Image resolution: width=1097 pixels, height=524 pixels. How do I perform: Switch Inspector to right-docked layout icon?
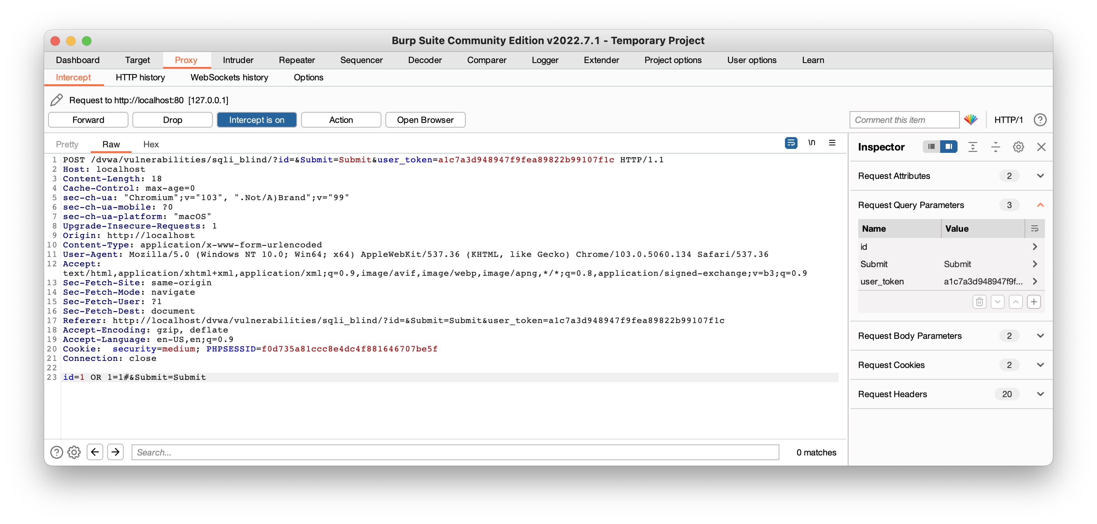[948, 147]
